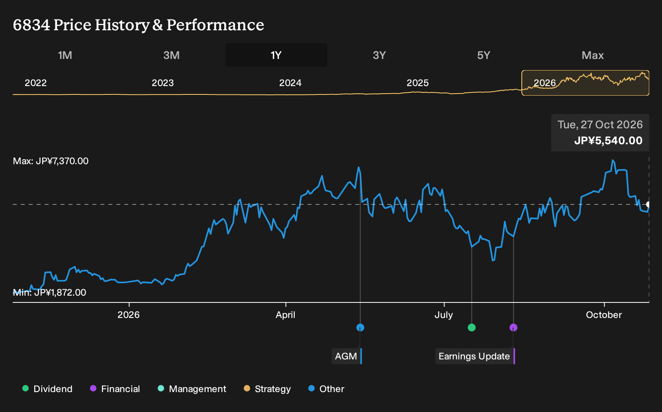Click the green dividend event dot
The height and width of the screenshot is (412, 662).
[x=472, y=328]
